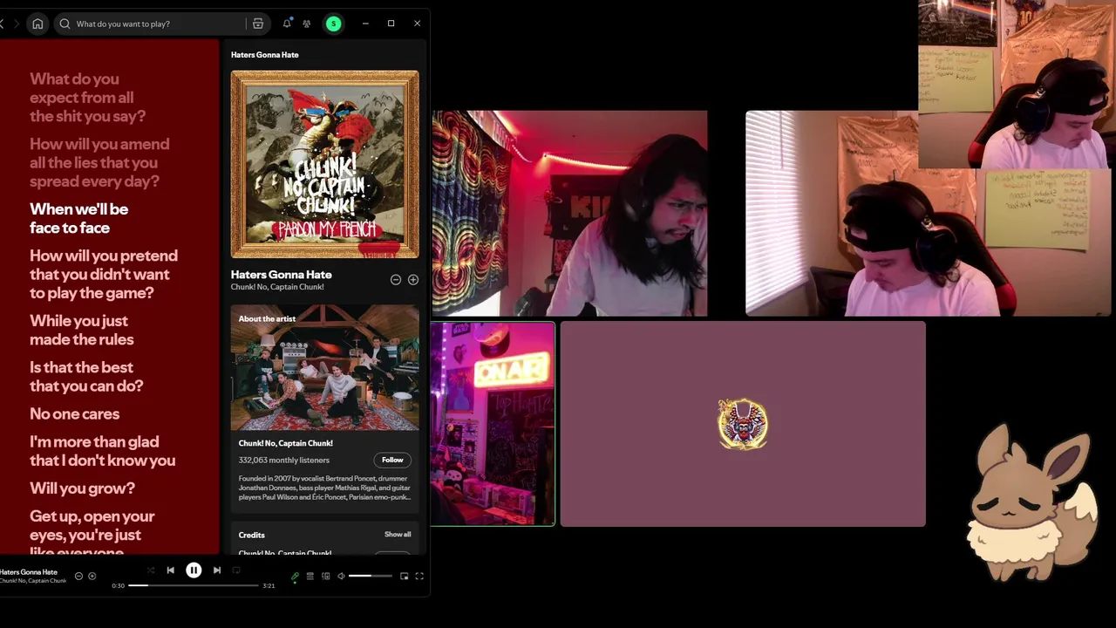Jump to lyric 'Get up, open your eyes'
This screenshot has height=628, width=1116.
(x=92, y=533)
